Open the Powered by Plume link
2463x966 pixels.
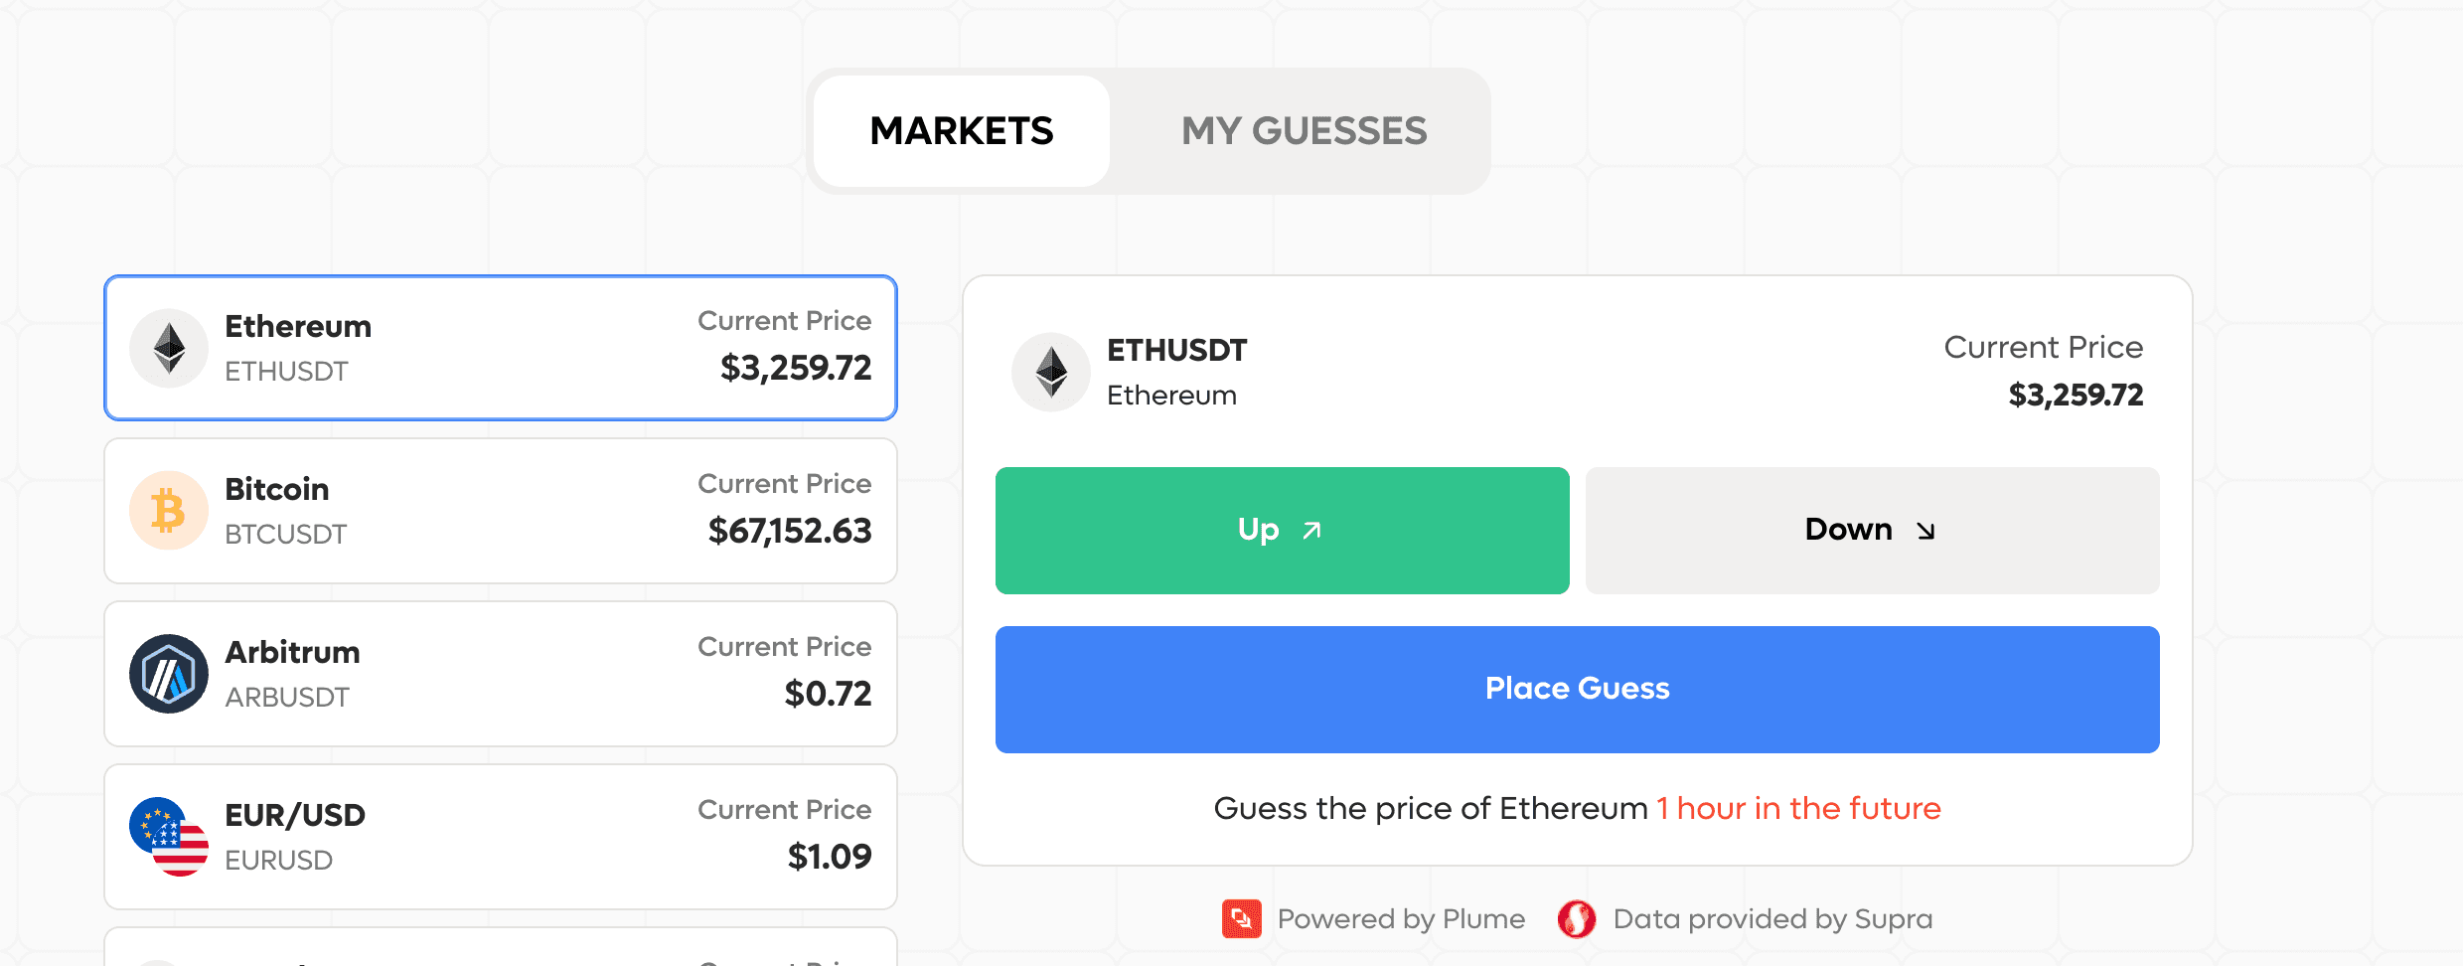[1374, 919]
